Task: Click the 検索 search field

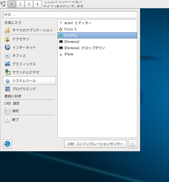Action: tap(70, 15)
